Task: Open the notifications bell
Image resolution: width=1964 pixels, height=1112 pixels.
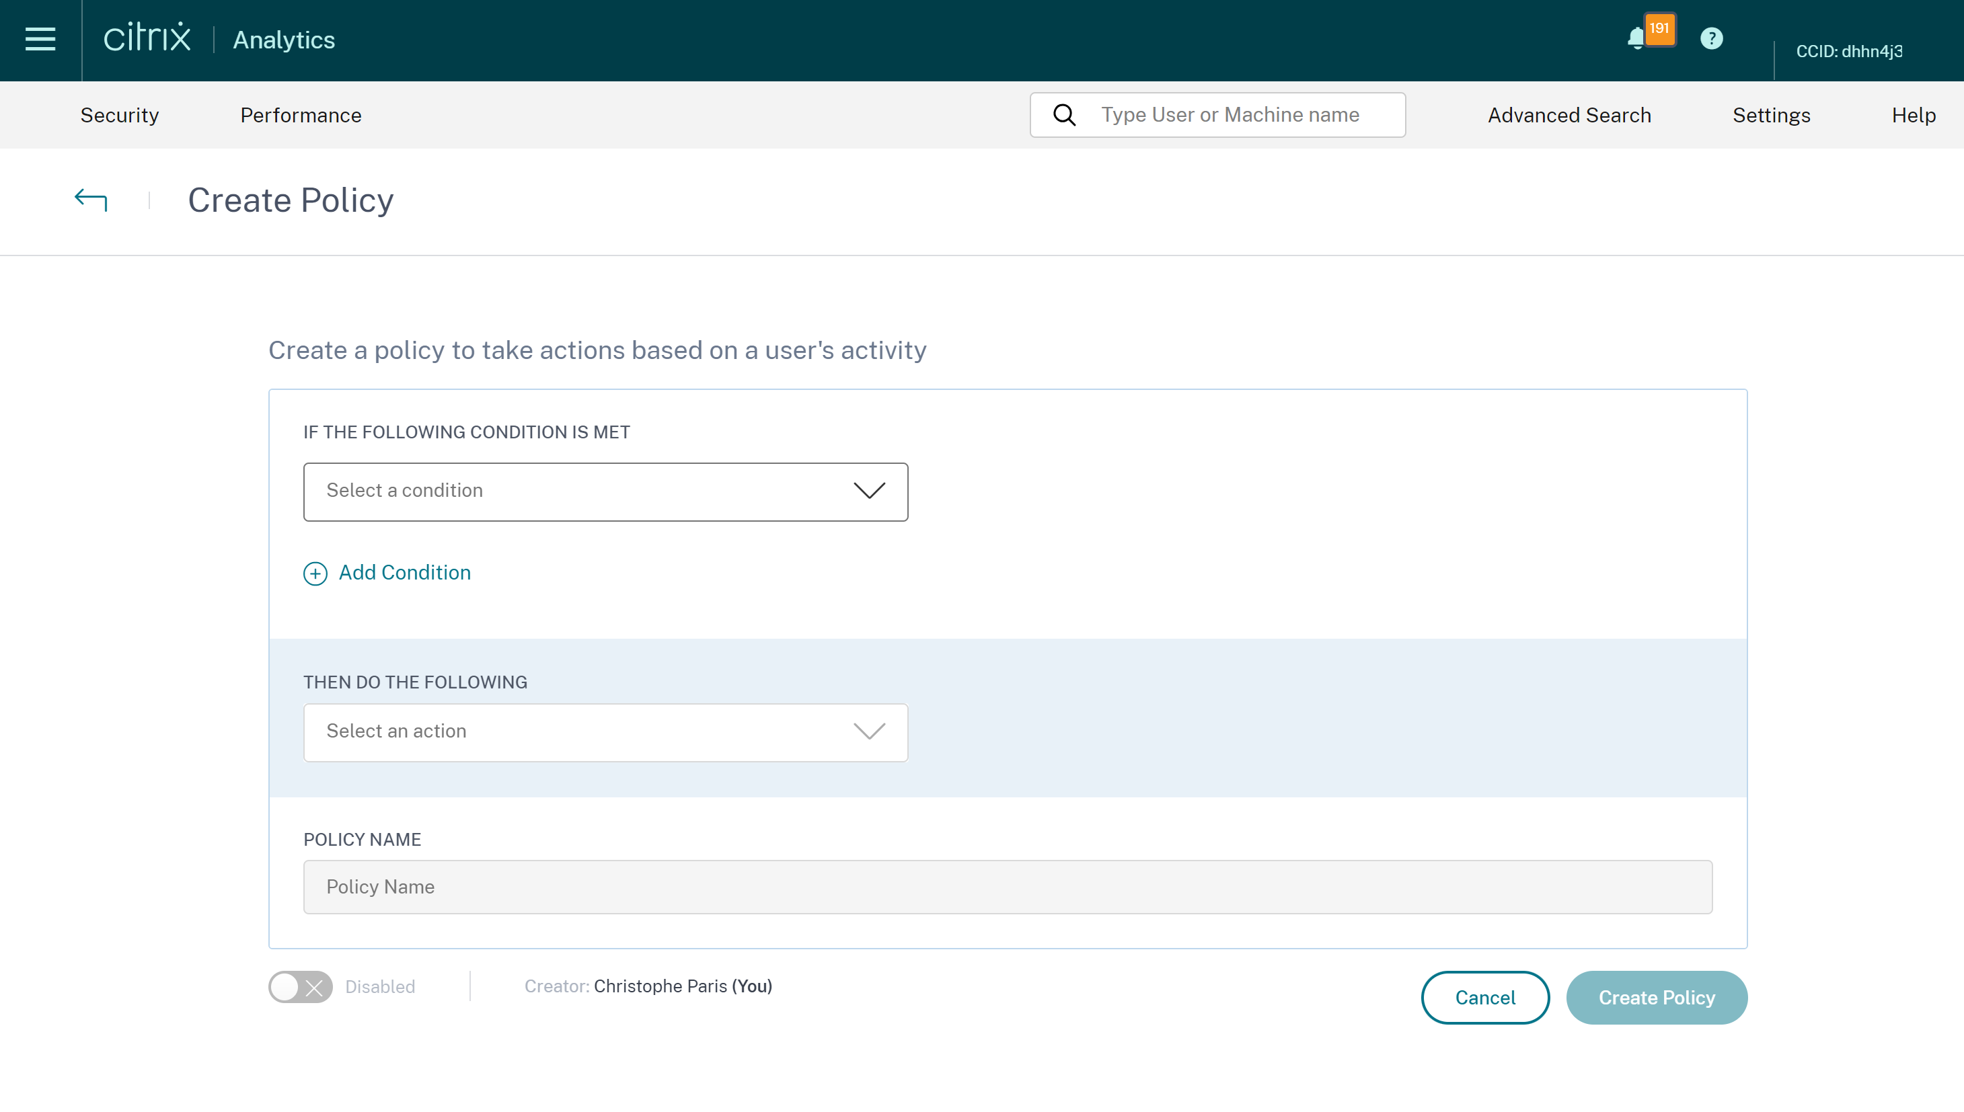Action: click(1636, 38)
